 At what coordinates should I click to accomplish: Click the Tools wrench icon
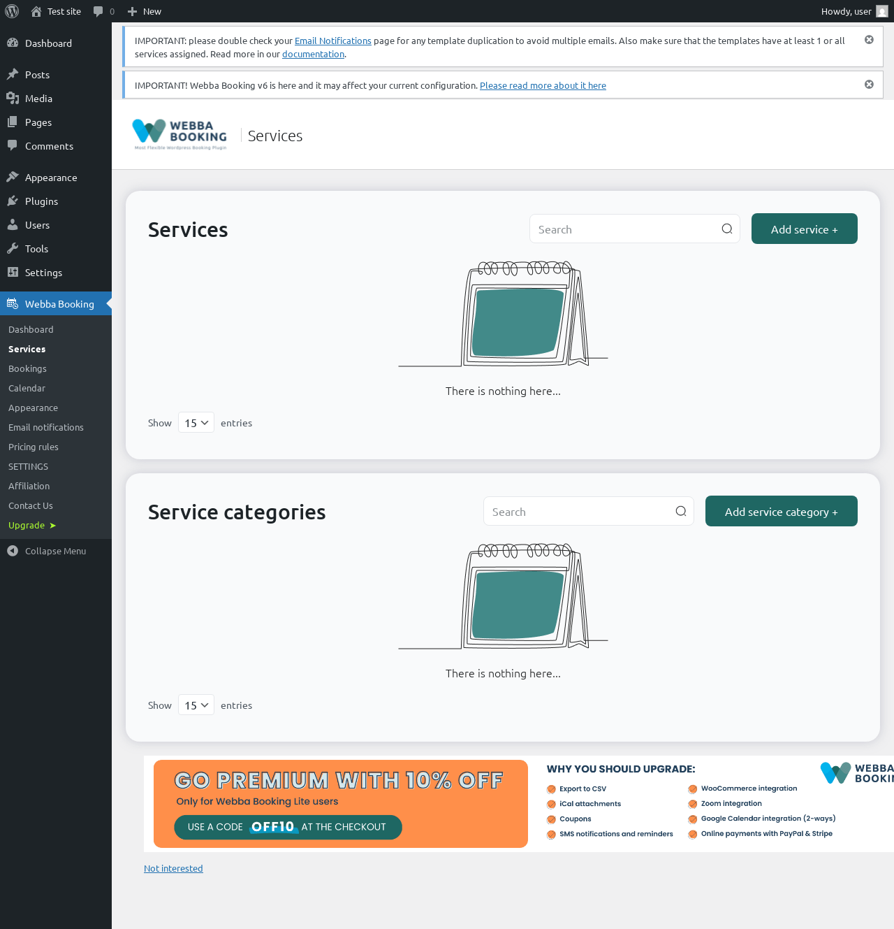pyautogui.click(x=13, y=248)
